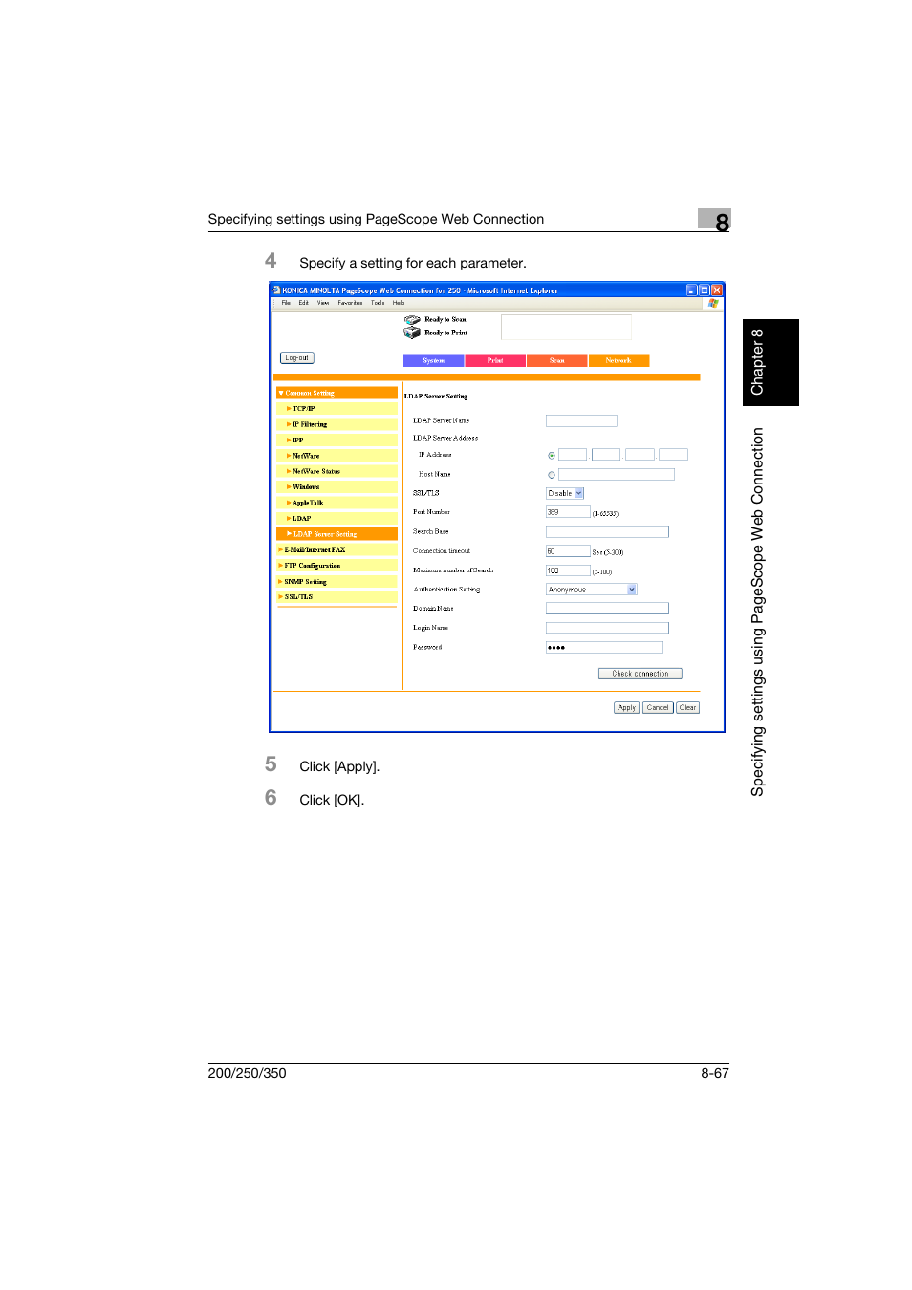912x1290 pixels.
Task: Switch to the Scan tab
Action: 556,360
